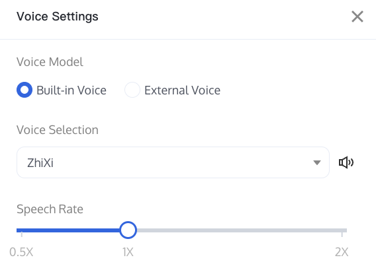This screenshot has height=272, width=376.
Task: Click the "External Voice" option label
Action: pyautogui.click(x=182, y=90)
